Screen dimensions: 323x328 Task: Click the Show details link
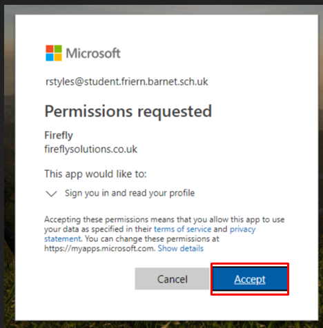[181, 248]
